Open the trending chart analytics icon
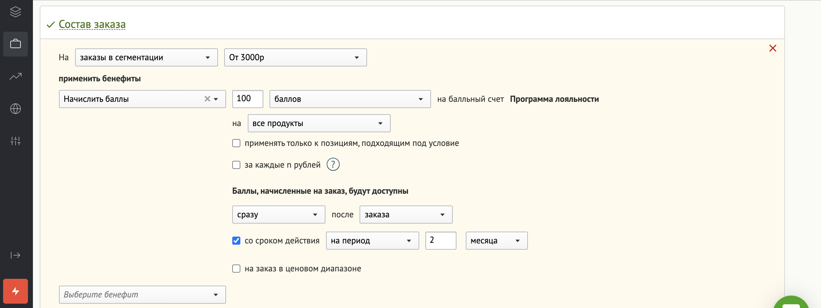Image resolution: width=821 pixels, height=308 pixels. 15,76
